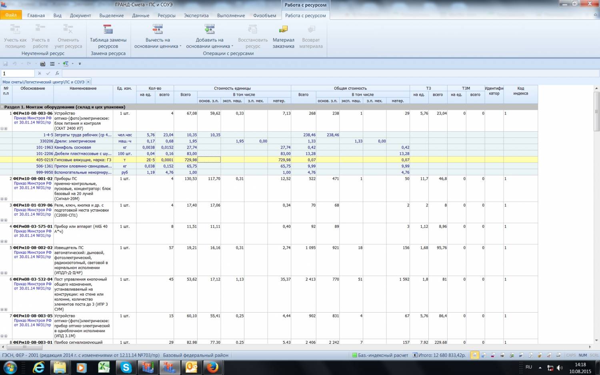Open the Файл menu
The width and height of the screenshot is (600, 375).
(11, 15)
